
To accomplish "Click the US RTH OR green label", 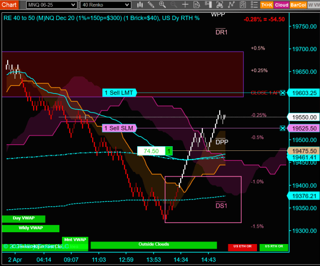I will pos(274,247).
